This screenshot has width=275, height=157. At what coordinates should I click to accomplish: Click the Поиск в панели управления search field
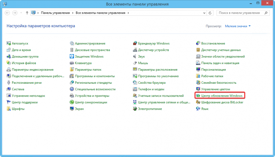pyautogui.click(x=239, y=13)
